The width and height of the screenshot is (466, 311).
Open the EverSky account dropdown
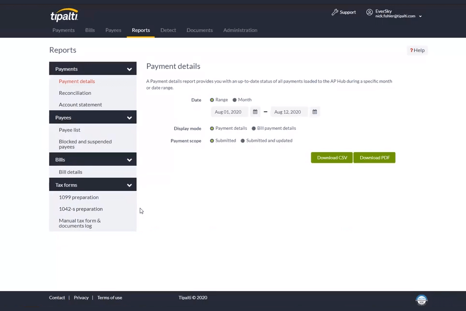[419, 15]
